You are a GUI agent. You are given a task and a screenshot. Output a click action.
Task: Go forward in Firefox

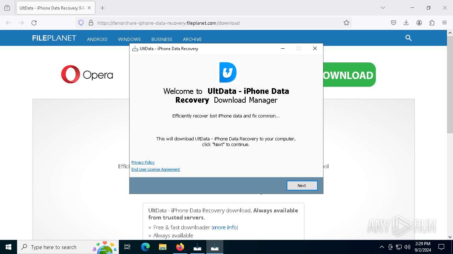pos(21,23)
